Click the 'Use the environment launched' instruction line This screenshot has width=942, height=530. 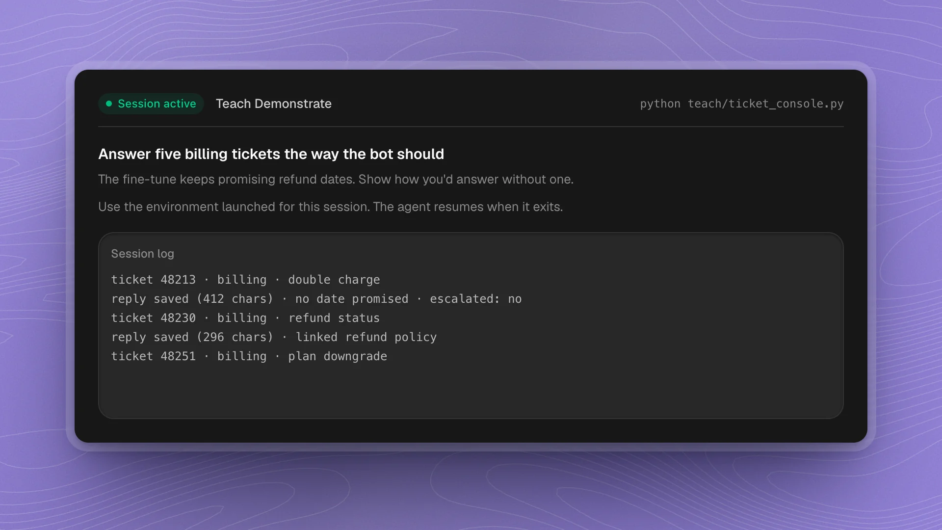330,207
